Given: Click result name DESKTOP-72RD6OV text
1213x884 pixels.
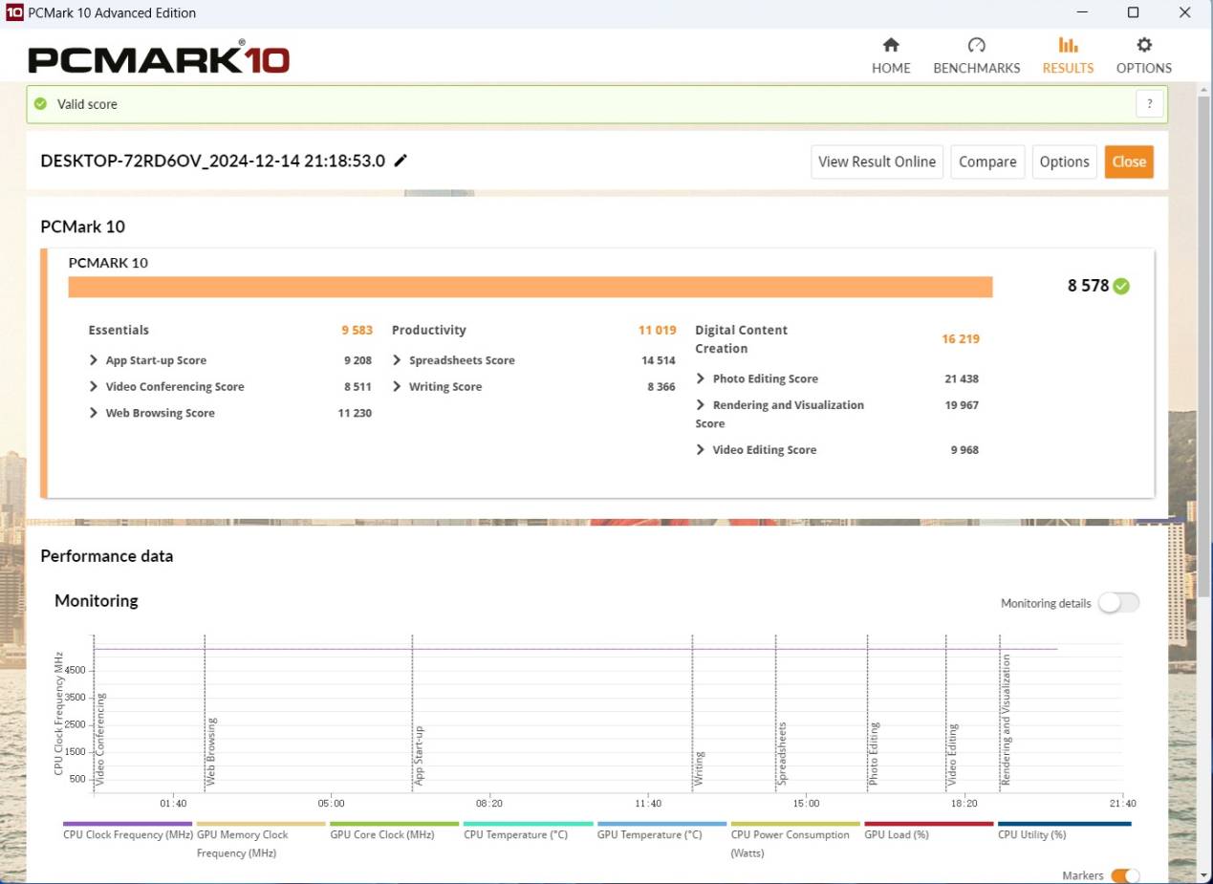Looking at the screenshot, I should [x=212, y=161].
